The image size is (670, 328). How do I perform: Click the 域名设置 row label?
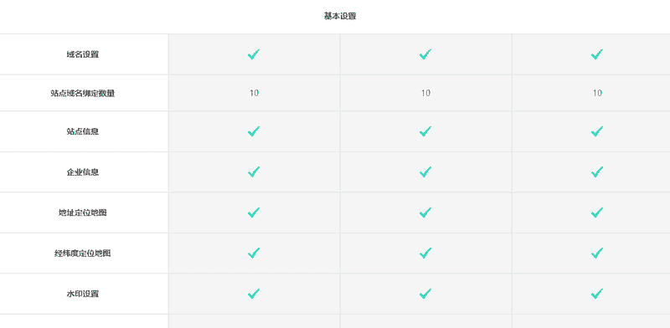click(x=83, y=54)
